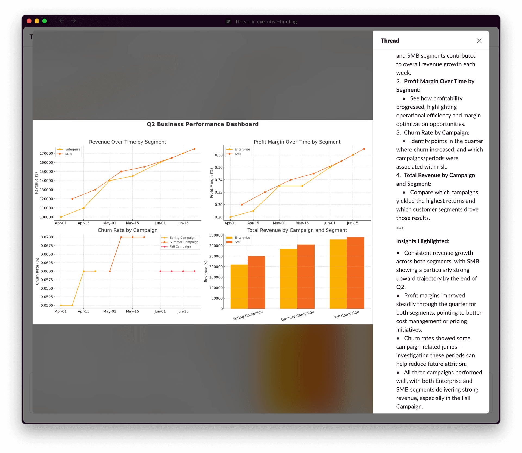Click the "Churn Rate by Campaign:" list heading
522x453 pixels.
(436, 132)
